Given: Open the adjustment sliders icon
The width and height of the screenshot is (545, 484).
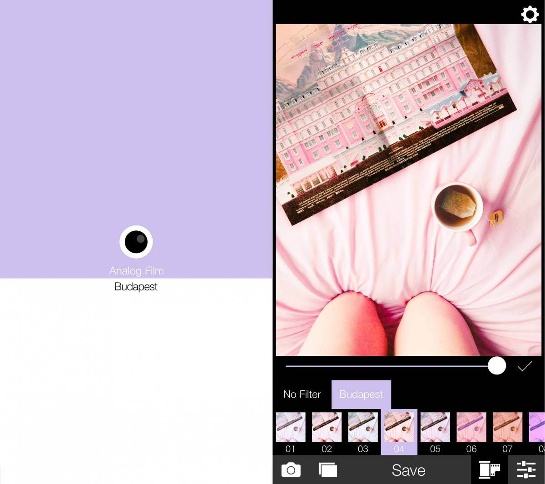Looking at the screenshot, I should click(526, 470).
